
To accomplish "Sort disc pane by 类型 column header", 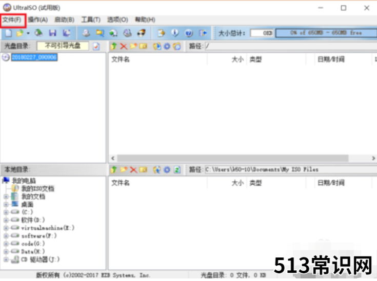I will [276, 59].
